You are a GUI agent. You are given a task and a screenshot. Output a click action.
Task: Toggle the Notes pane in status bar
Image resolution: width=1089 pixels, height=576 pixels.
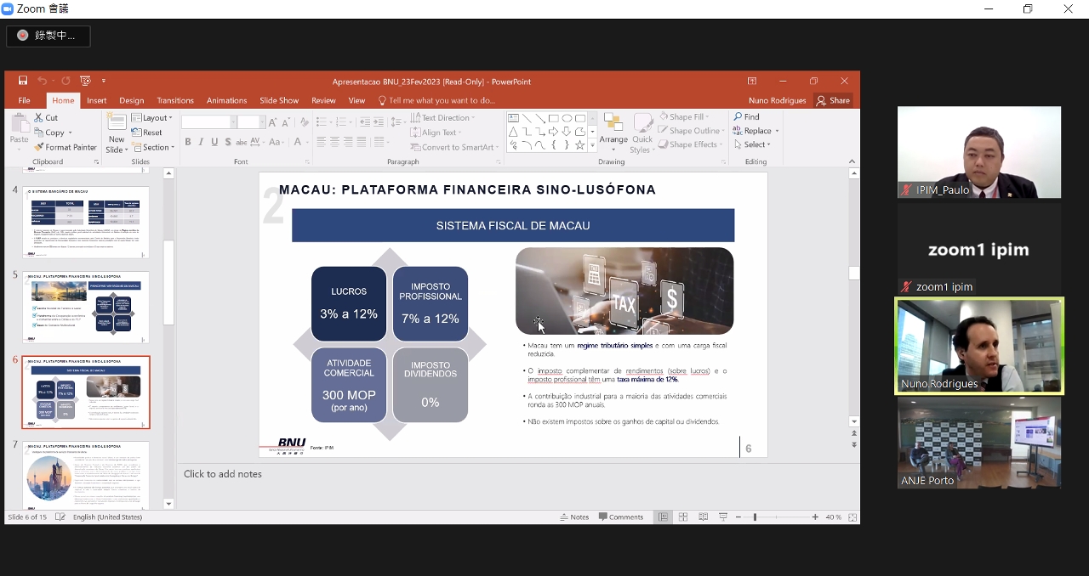[x=574, y=517]
